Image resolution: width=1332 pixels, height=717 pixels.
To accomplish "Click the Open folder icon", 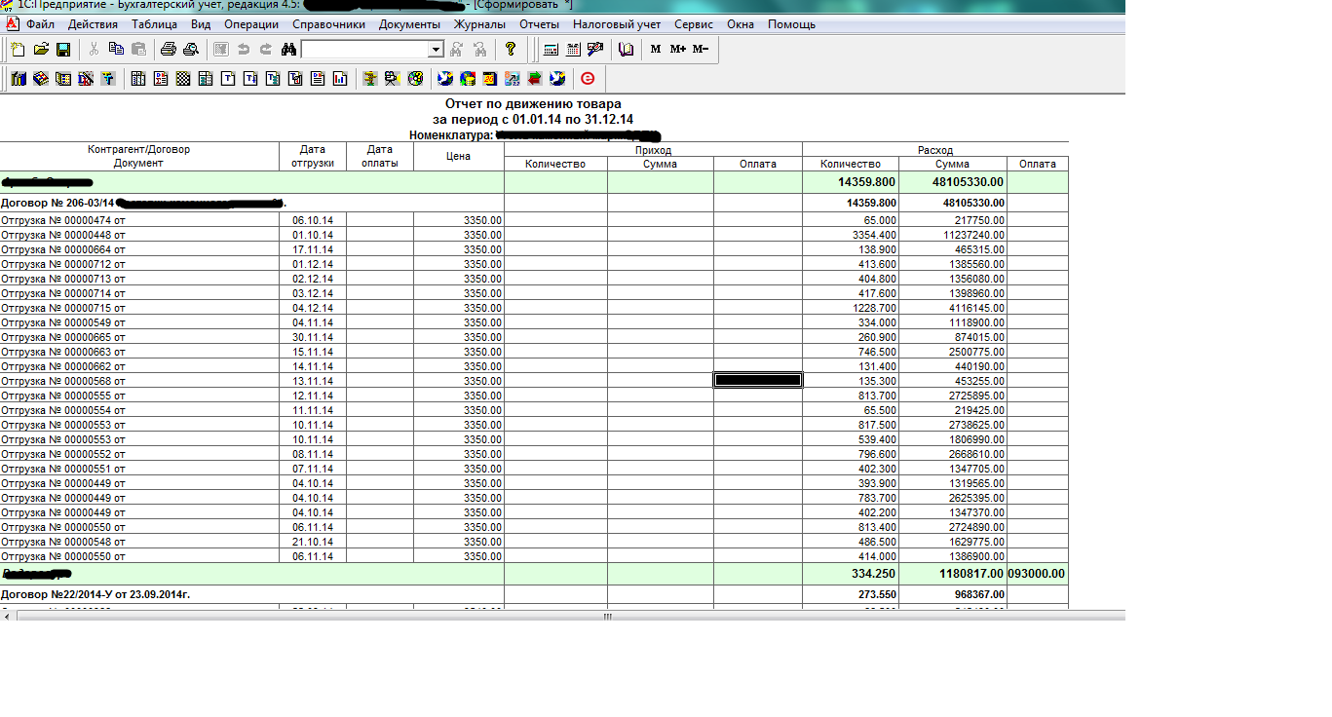I will 41,50.
